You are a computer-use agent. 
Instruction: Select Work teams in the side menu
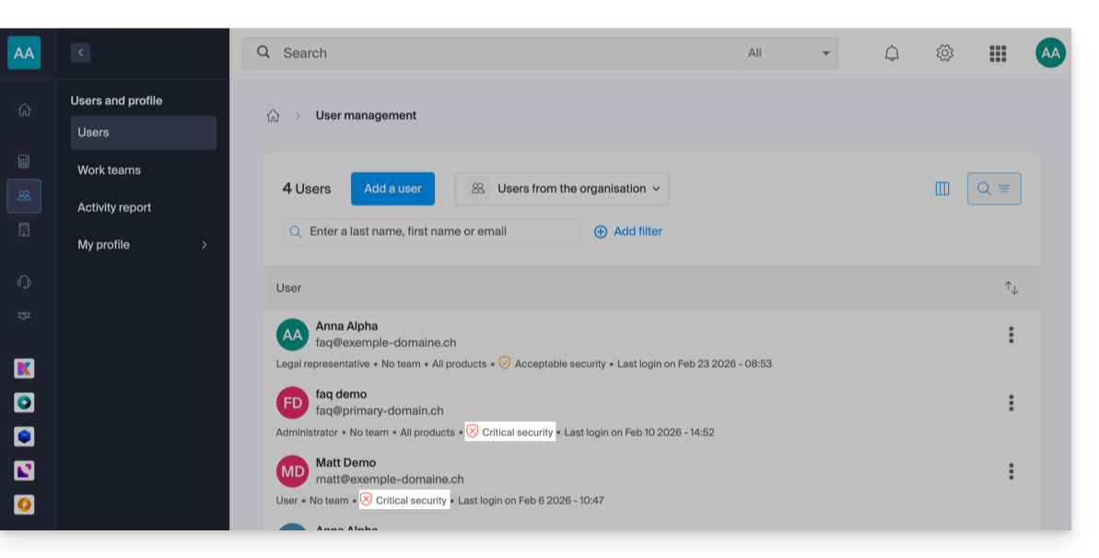pos(109,170)
